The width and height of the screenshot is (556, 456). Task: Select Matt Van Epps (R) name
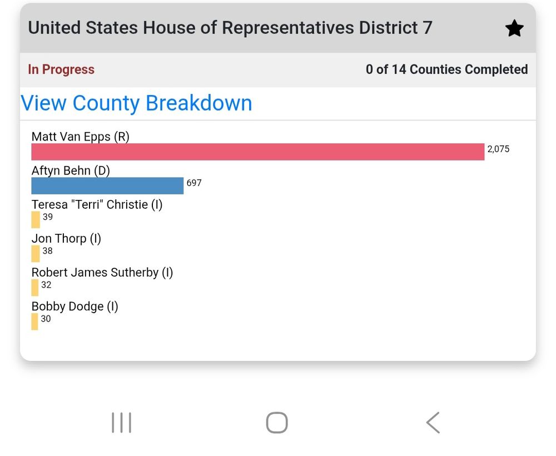tap(81, 137)
